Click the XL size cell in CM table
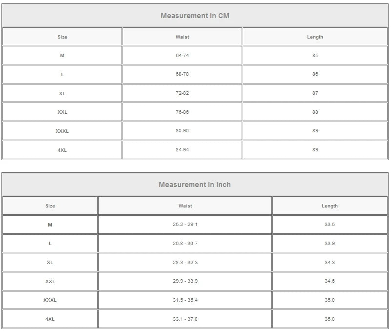The height and width of the screenshot is (331, 391). pos(62,93)
